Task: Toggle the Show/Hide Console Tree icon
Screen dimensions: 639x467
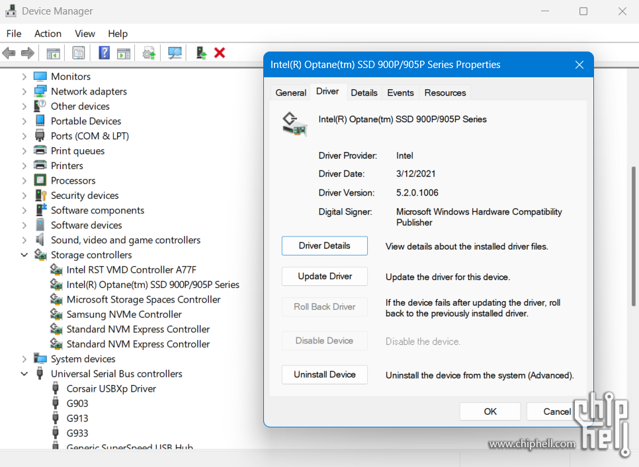Action: [x=54, y=53]
